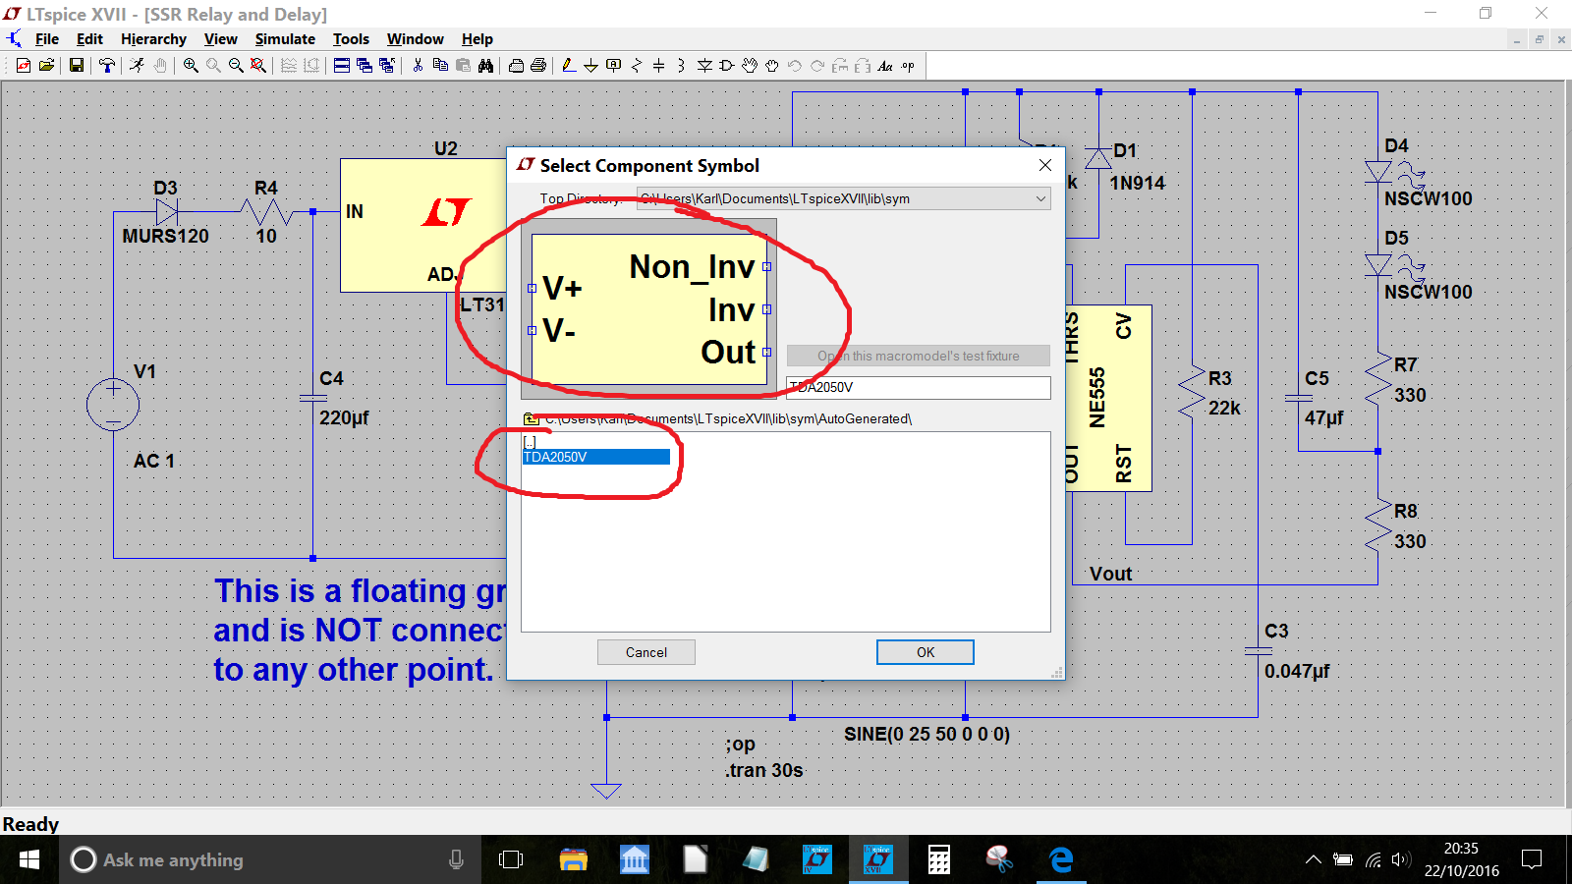Open the Help menu

pos(477,39)
